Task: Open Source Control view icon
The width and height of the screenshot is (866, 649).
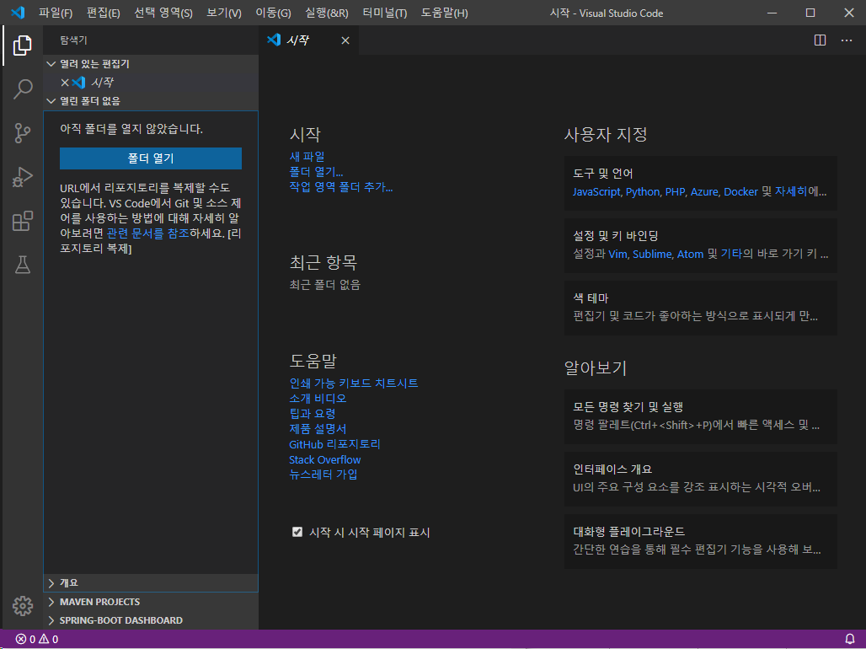Action: tap(22, 133)
